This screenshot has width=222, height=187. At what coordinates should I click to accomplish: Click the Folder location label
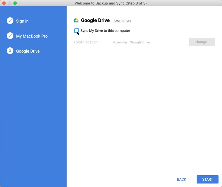point(86,42)
